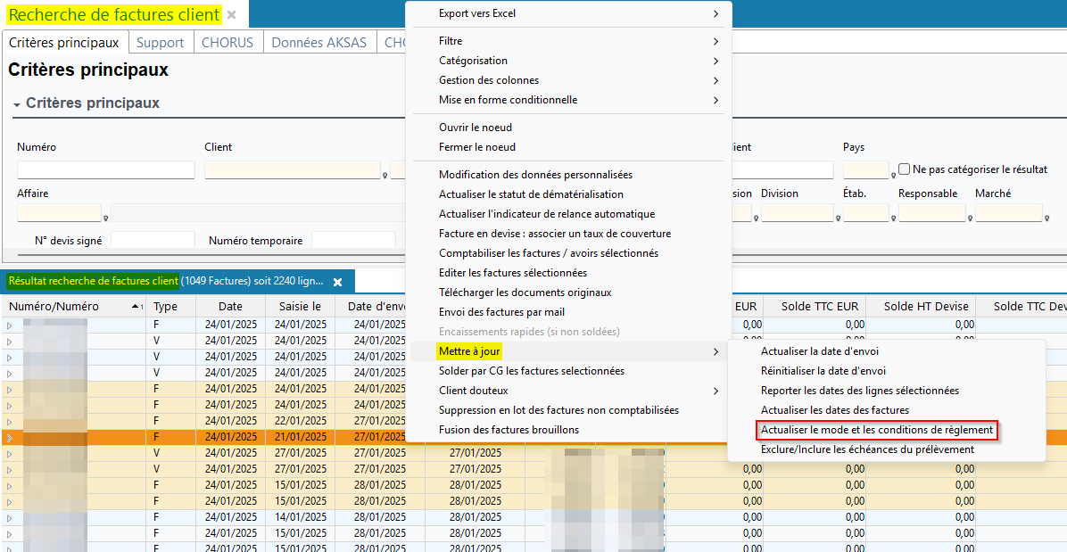Close the Recherche de factures client tab
This screenshot has height=552, width=1067.
pyautogui.click(x=232, y=15)
